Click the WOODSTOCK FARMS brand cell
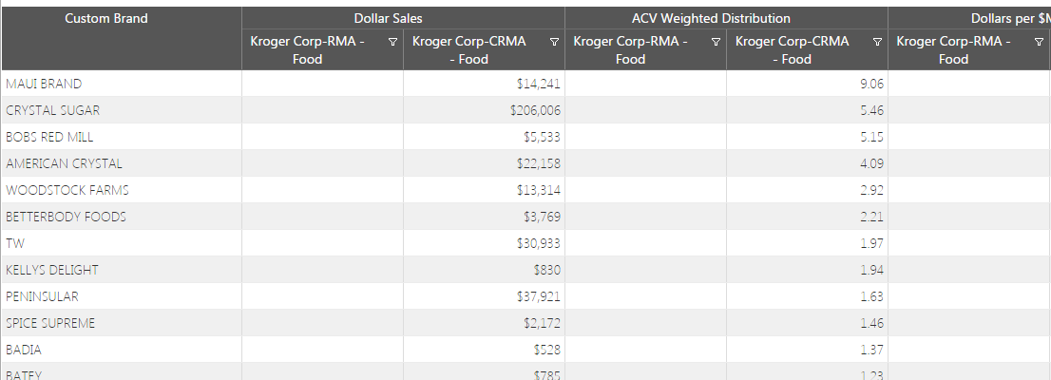Screen dimensions: 1051x380 click(x=67, y=190)
